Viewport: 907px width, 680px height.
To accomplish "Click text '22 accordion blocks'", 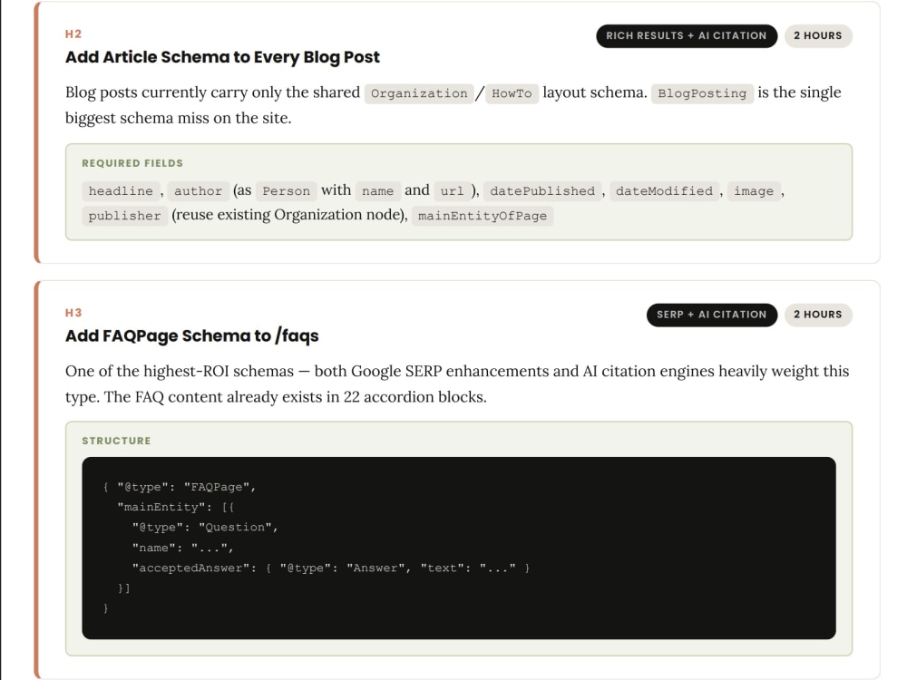I will tap(414, 397).
